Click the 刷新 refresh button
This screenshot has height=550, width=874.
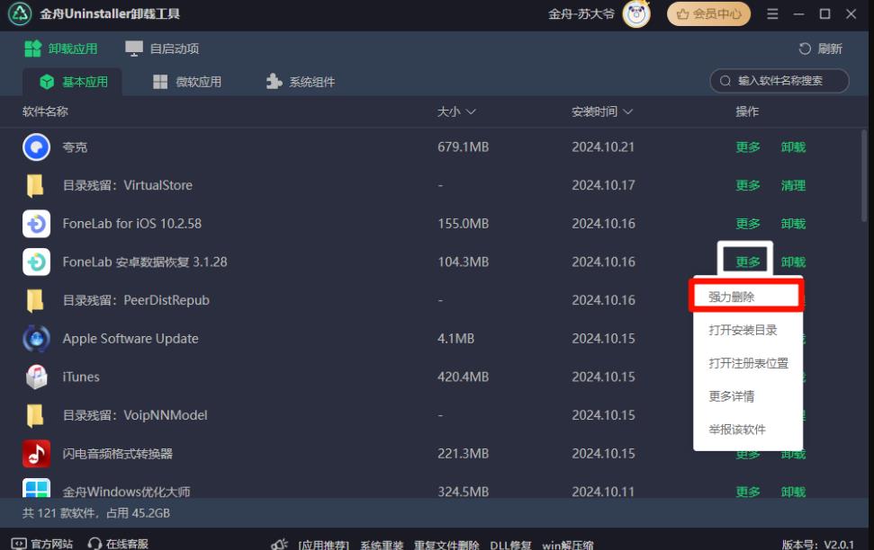(x=820, y=49)
